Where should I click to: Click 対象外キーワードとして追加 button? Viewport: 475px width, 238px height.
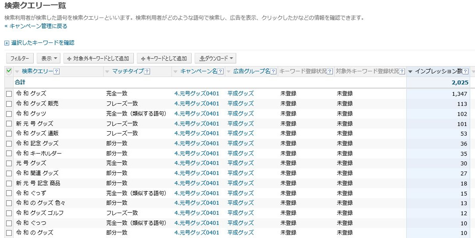coord(98,58)
